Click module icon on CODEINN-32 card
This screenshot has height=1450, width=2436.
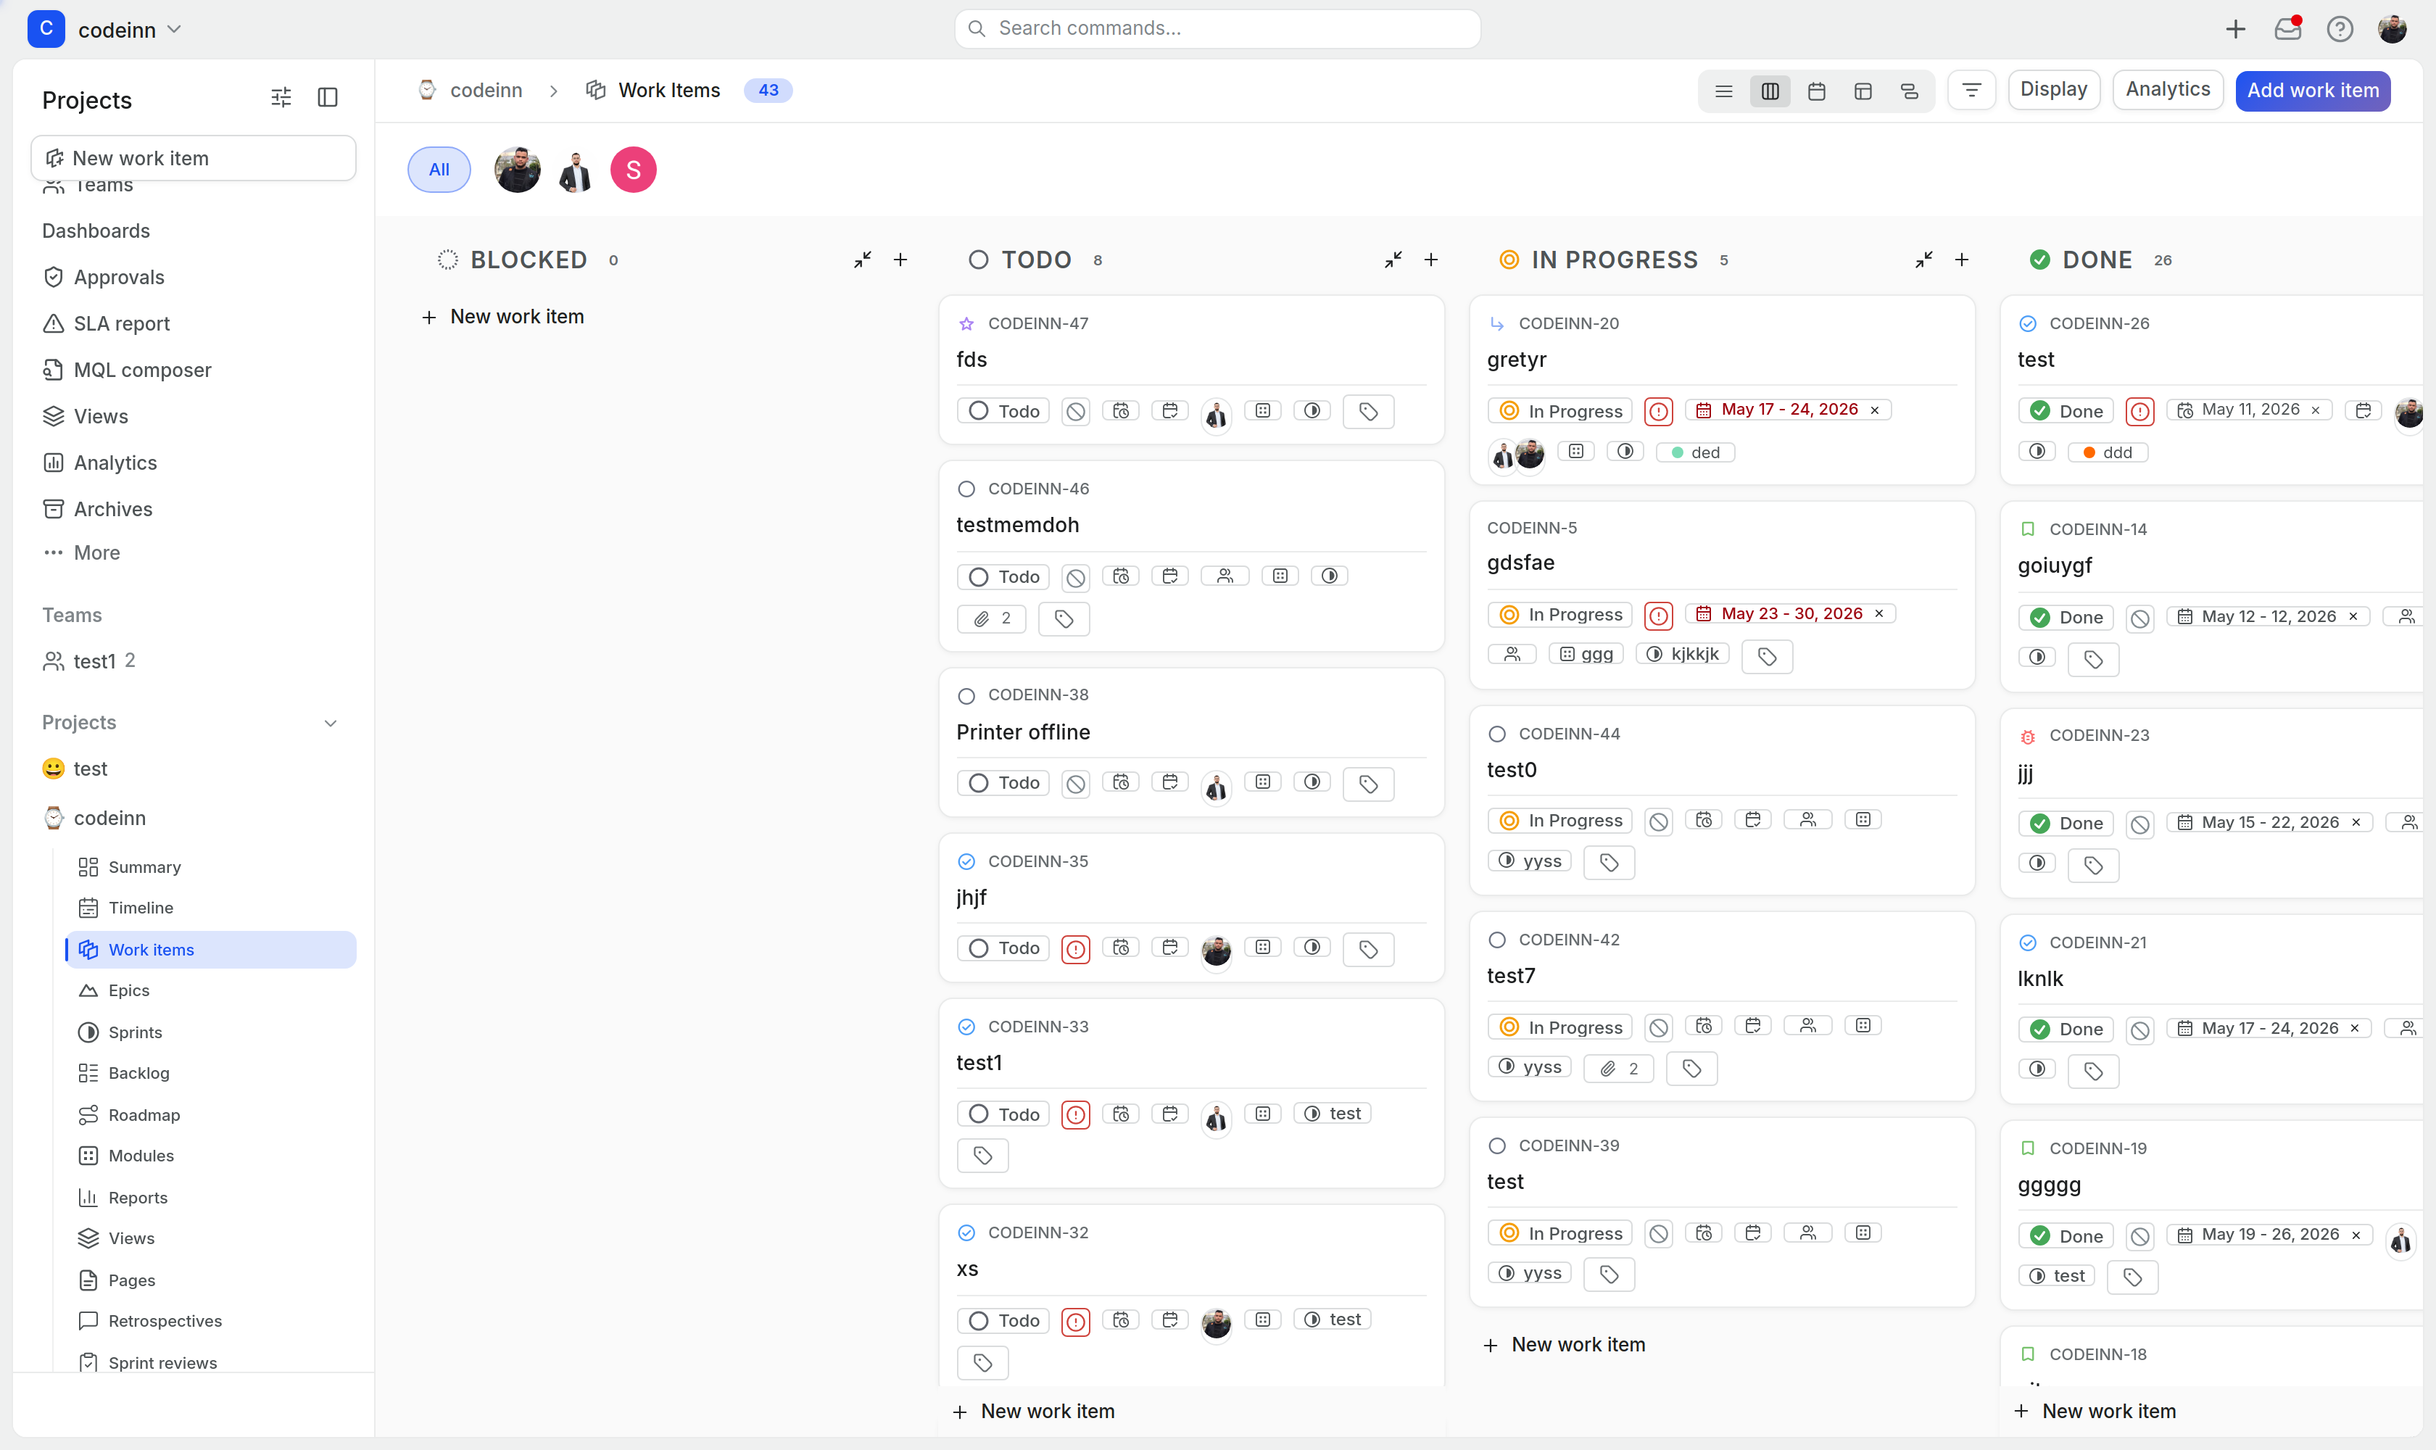click(1262, 1320)
